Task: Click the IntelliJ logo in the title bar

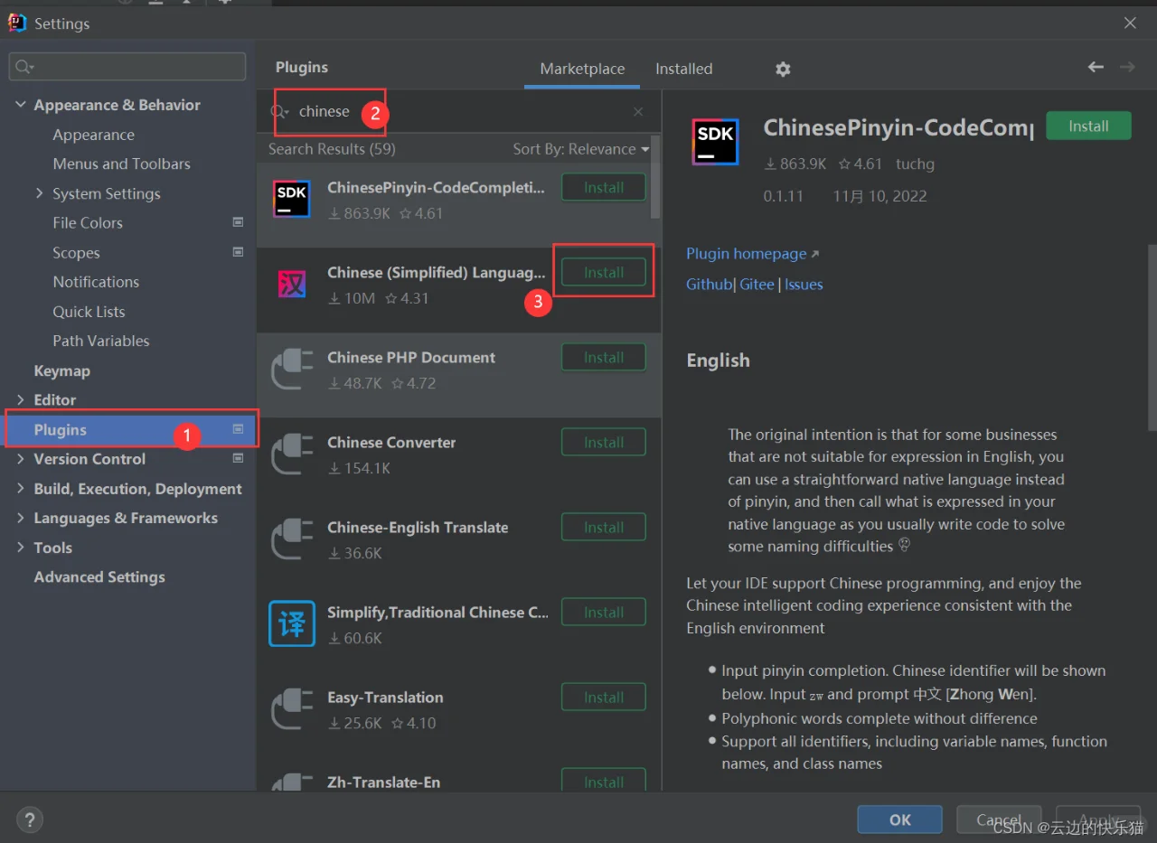Action: (x=17, y=23)
